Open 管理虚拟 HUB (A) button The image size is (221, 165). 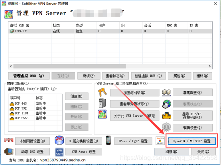pos(29,76)
